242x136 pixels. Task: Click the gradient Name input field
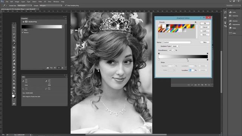(177, 42)
